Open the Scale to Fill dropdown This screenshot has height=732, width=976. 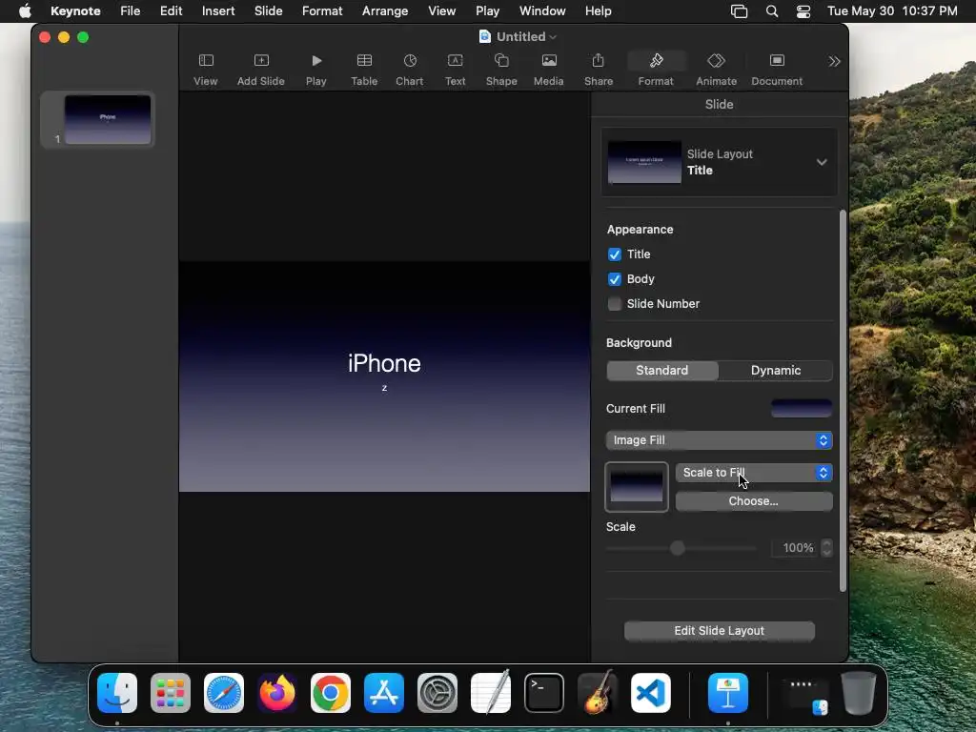point(754,473)
